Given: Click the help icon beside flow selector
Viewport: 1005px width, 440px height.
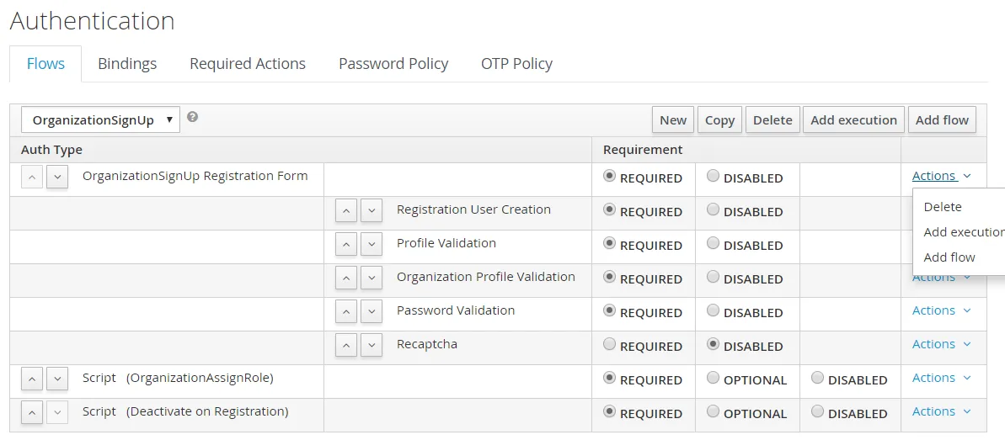Looking at the screenshot, I should coord(193,118).
